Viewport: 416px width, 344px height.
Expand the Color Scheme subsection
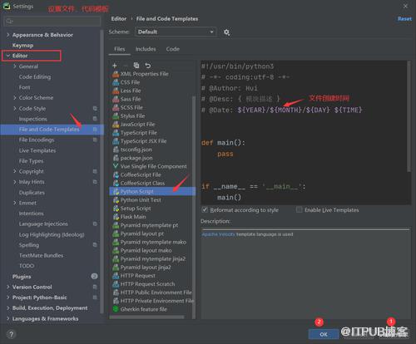(x=15, y=97)
